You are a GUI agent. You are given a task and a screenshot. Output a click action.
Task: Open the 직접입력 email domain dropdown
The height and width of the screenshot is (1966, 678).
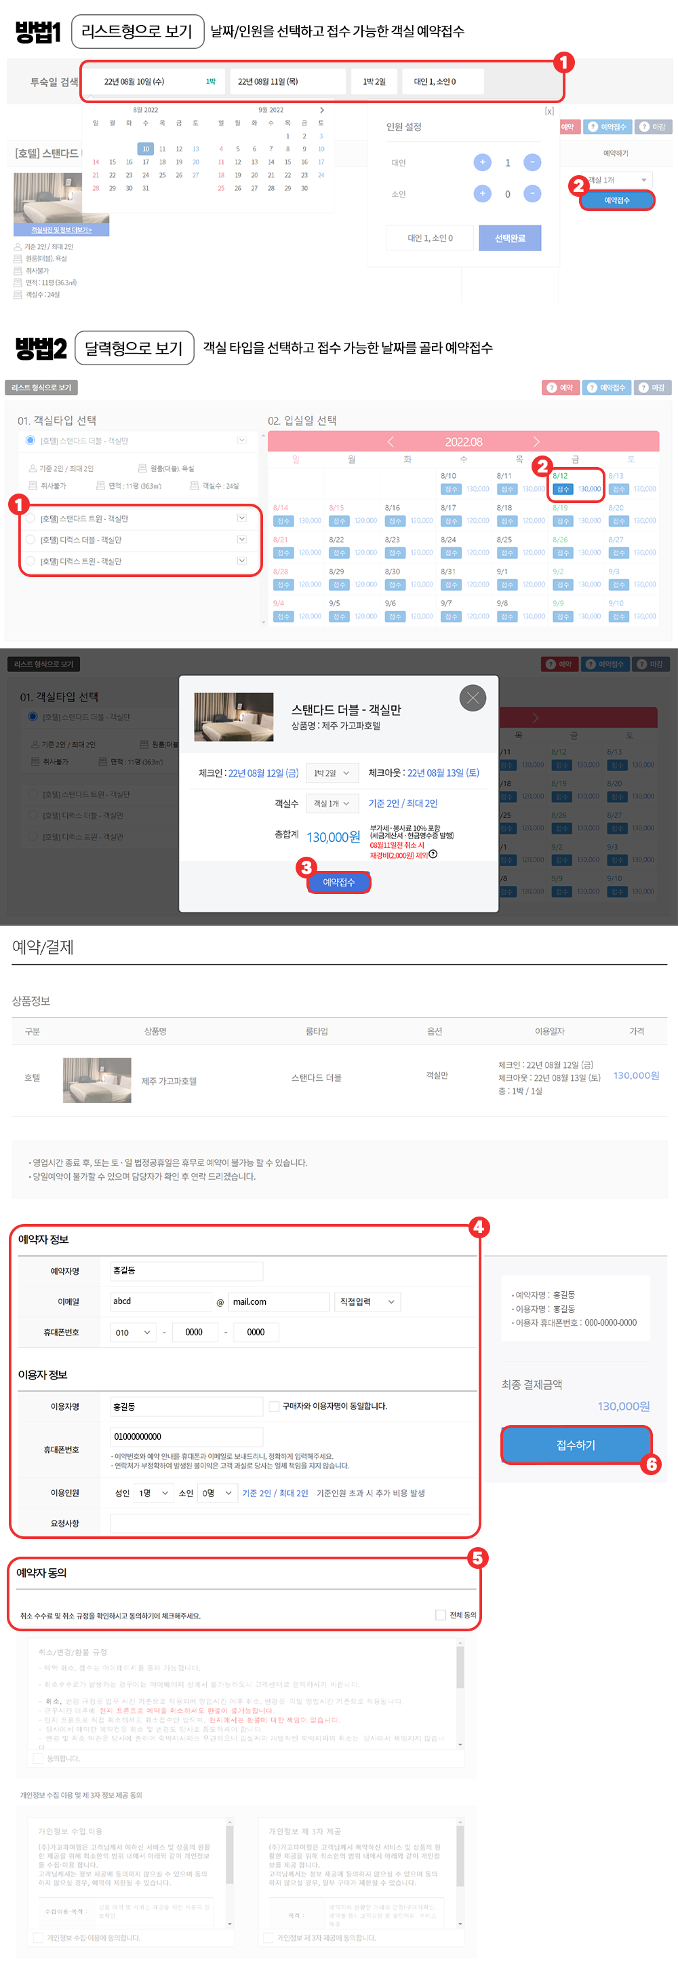(367, 1301)
